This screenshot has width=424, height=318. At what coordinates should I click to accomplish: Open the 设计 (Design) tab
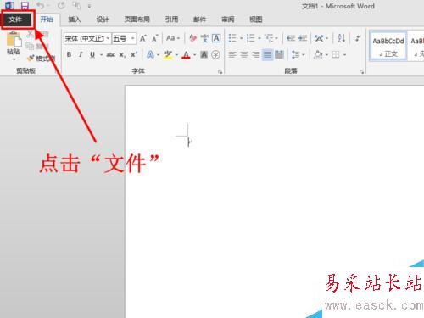(x=103, y=20)
